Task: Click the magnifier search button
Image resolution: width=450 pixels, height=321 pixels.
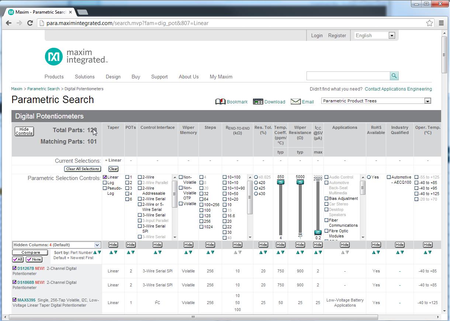Action: tap(394, 76)
